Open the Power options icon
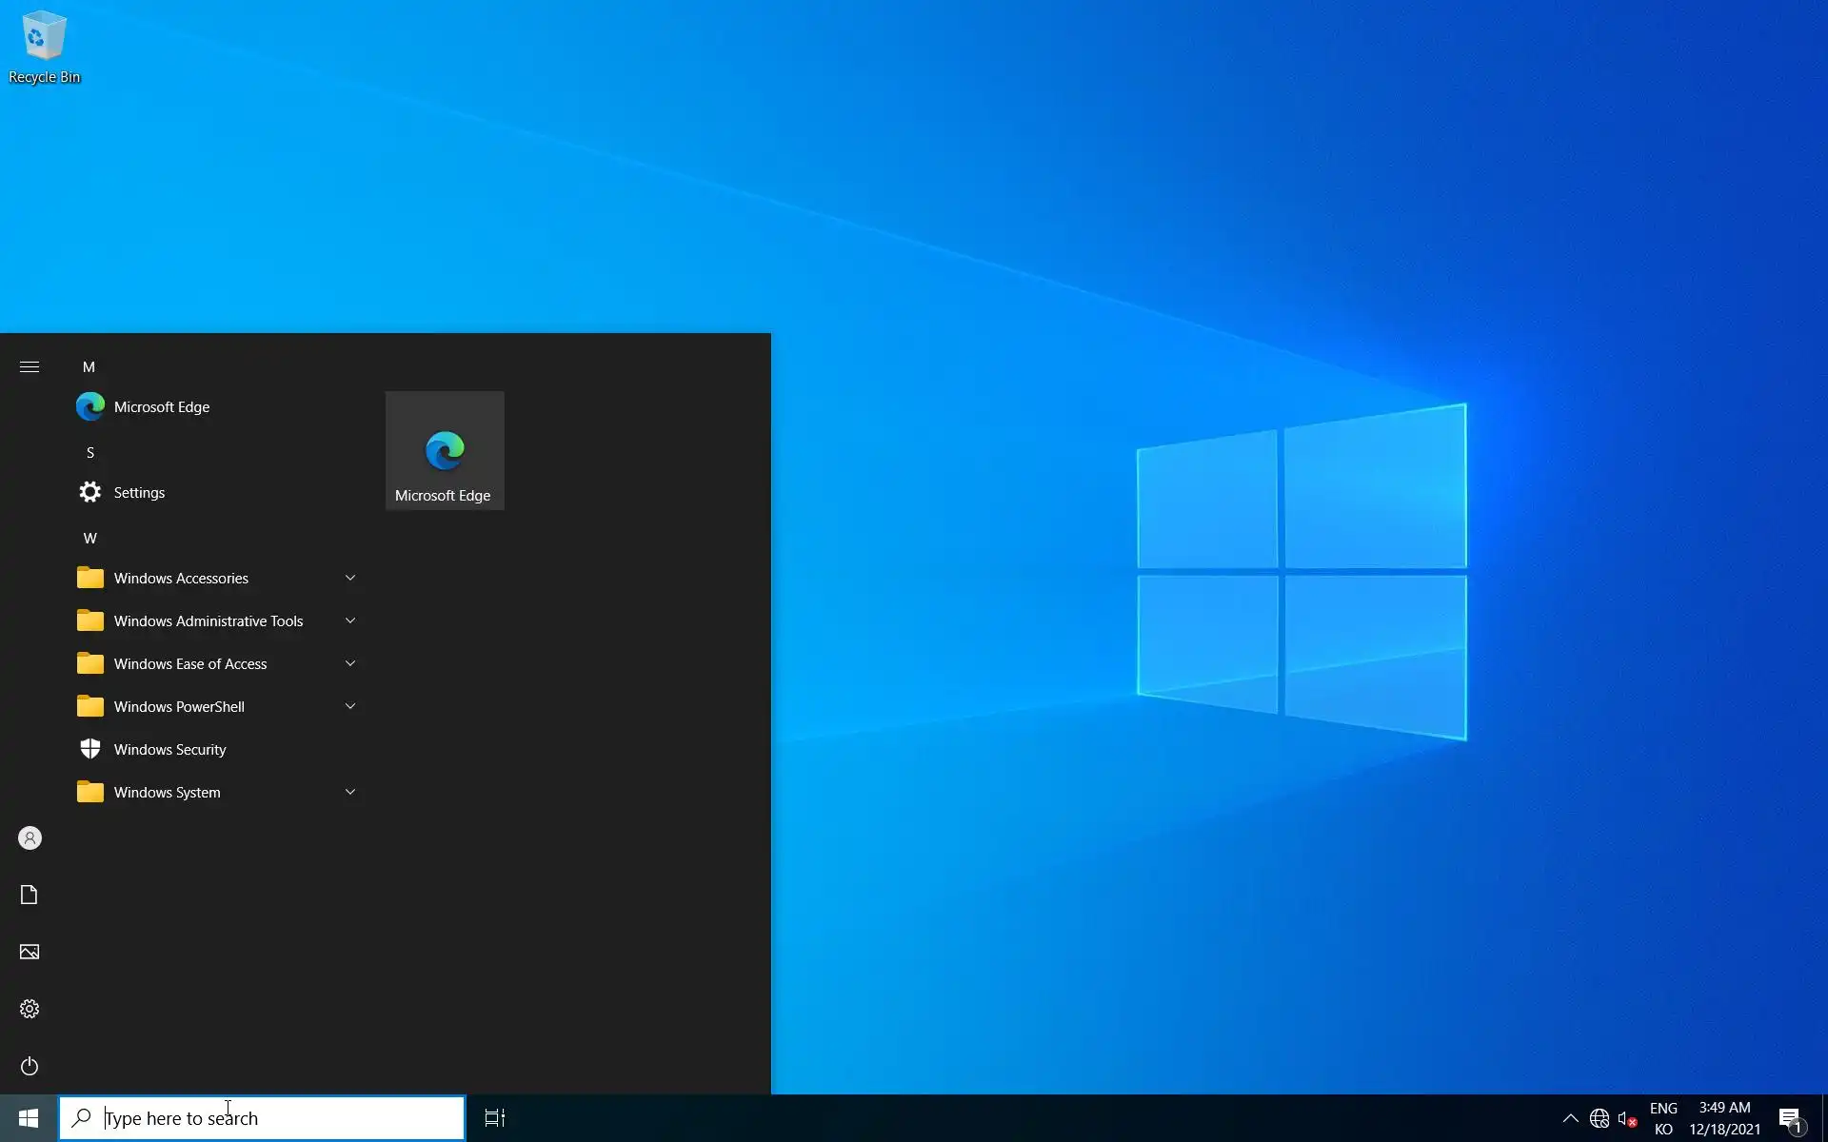The image size is (1828, 1142). pos(30,1066)
